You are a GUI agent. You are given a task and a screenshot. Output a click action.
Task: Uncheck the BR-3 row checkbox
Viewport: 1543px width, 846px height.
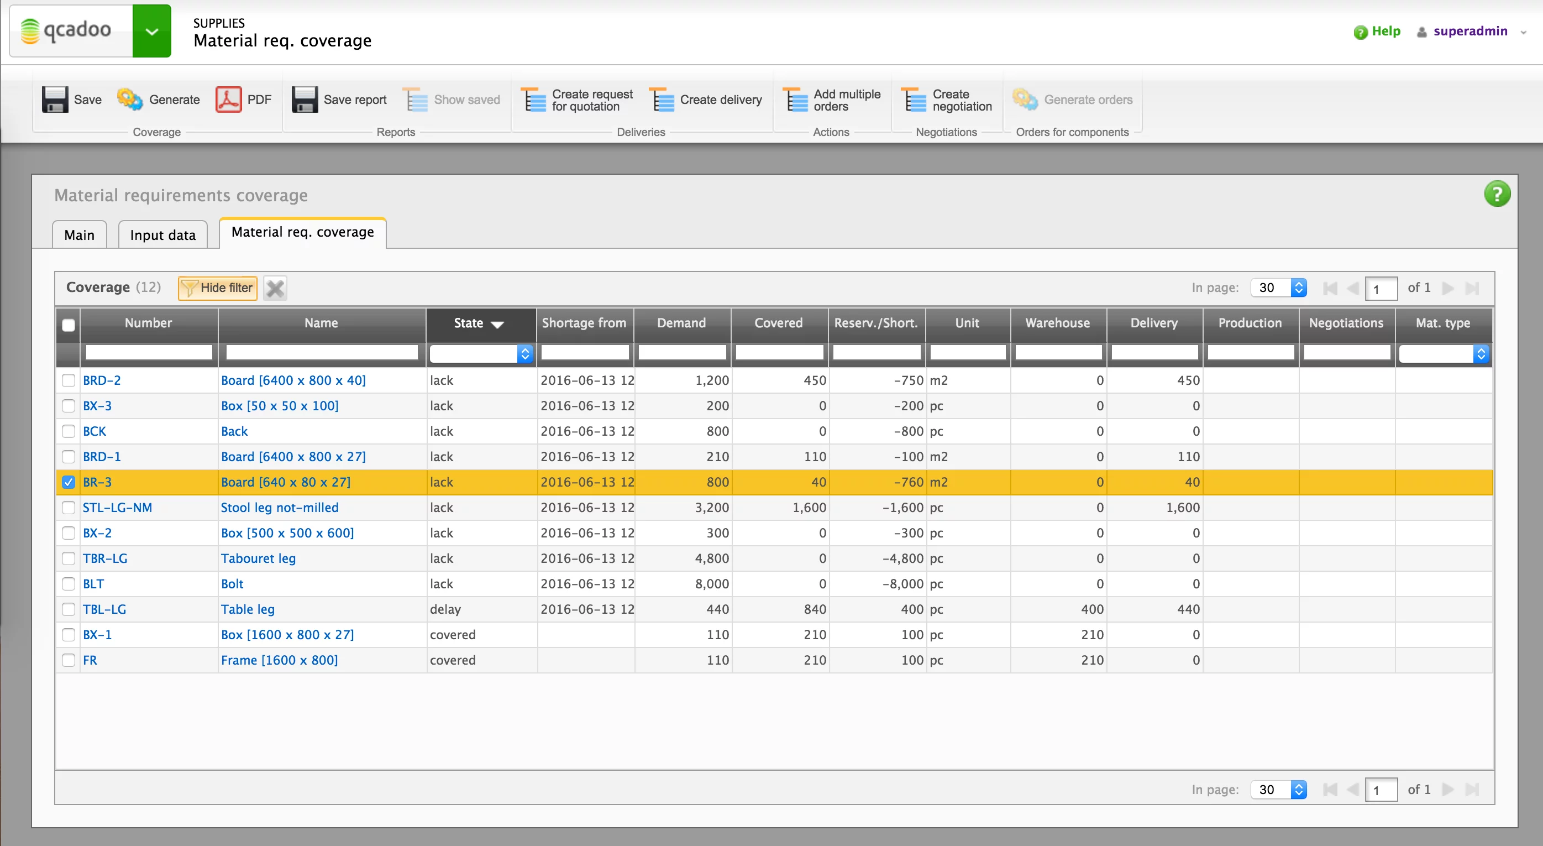click(x=69, y=482)
